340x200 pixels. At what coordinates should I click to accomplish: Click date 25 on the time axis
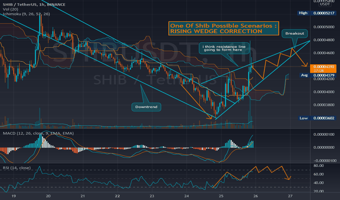click(x=221, y=196)
